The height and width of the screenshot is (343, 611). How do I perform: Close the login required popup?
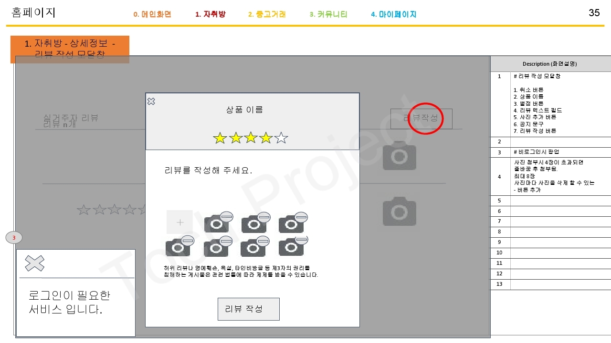pos(34,263)
